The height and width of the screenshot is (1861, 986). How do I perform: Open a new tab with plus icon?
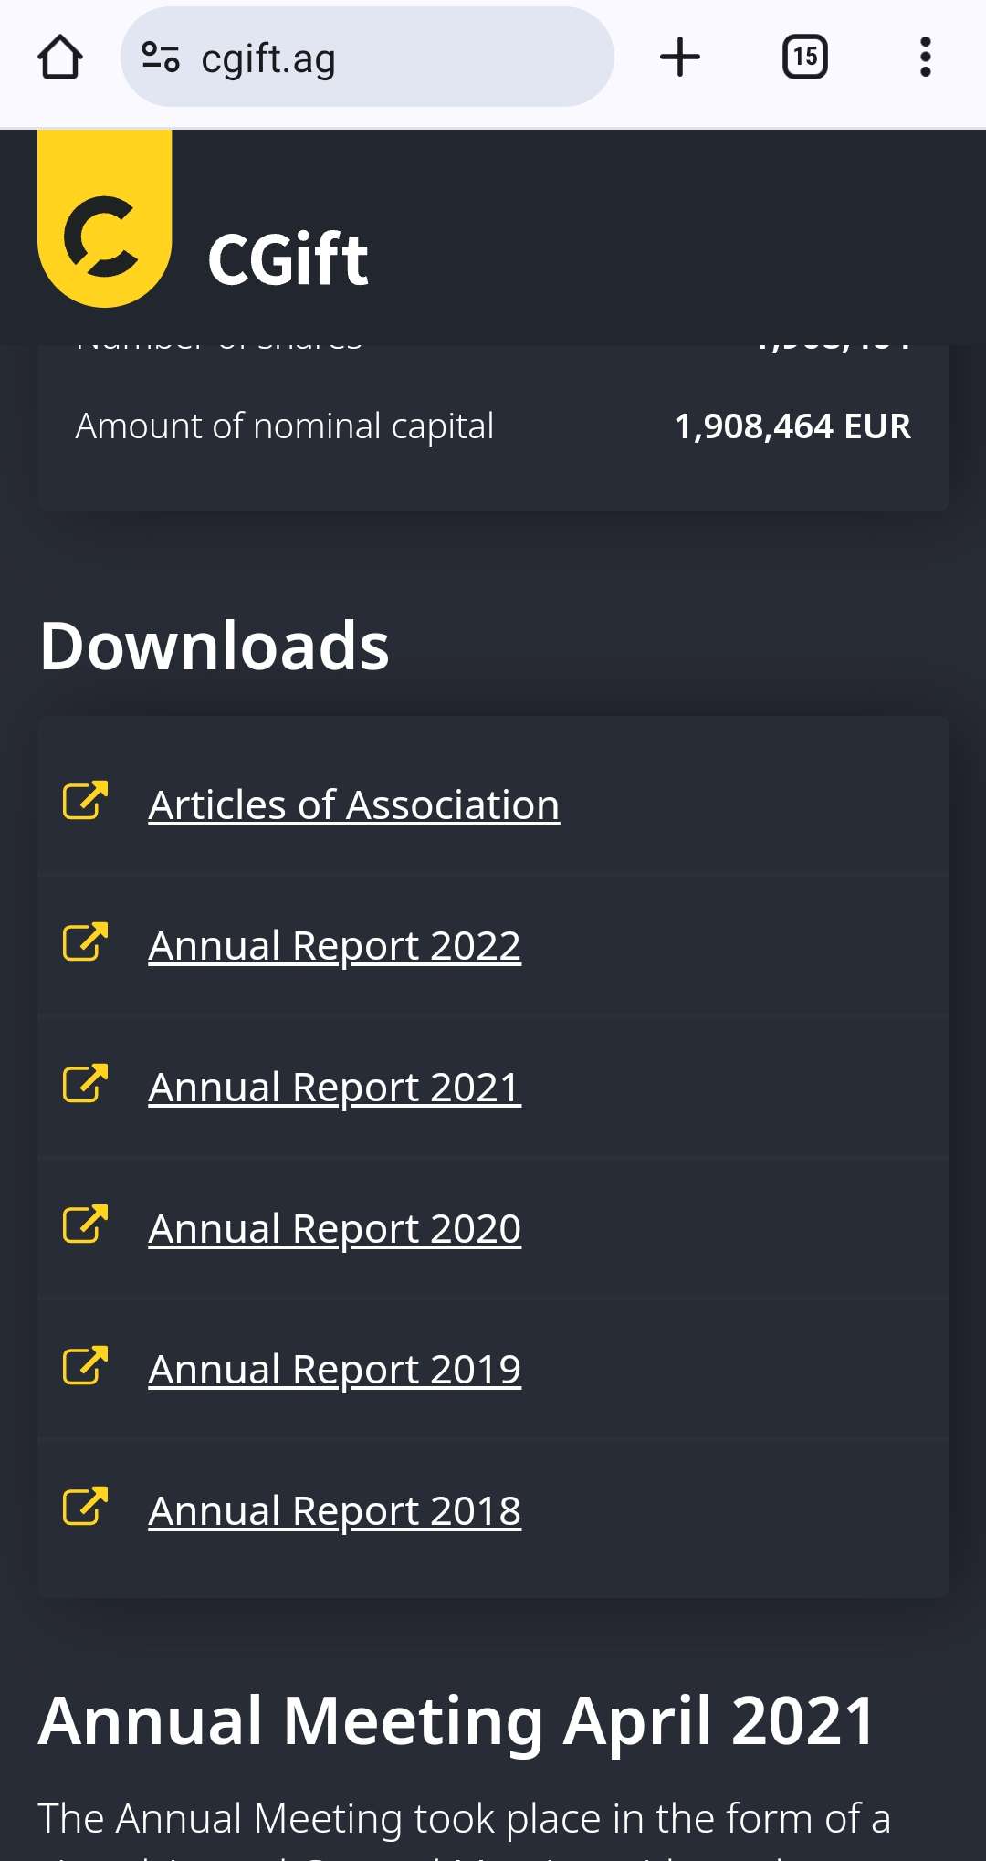(x=679, y=58)
